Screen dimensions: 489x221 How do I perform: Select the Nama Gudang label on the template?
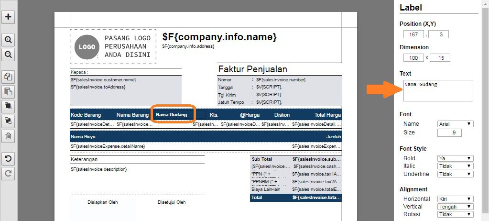pos(173,115)
